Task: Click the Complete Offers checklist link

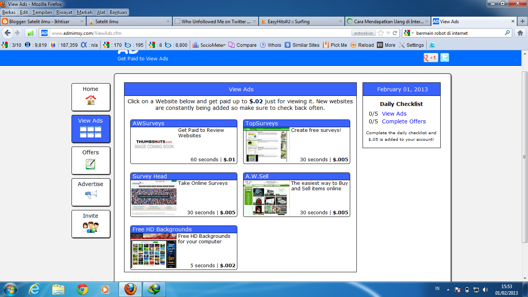Action: point(404,121)
